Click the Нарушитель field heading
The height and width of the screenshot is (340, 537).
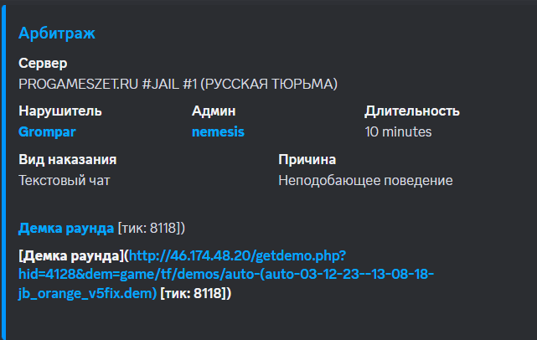coord(60,111)
